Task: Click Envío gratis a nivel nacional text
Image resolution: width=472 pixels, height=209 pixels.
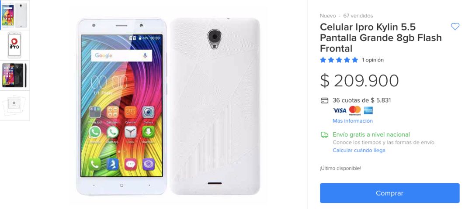Action: tap(371, 134)
